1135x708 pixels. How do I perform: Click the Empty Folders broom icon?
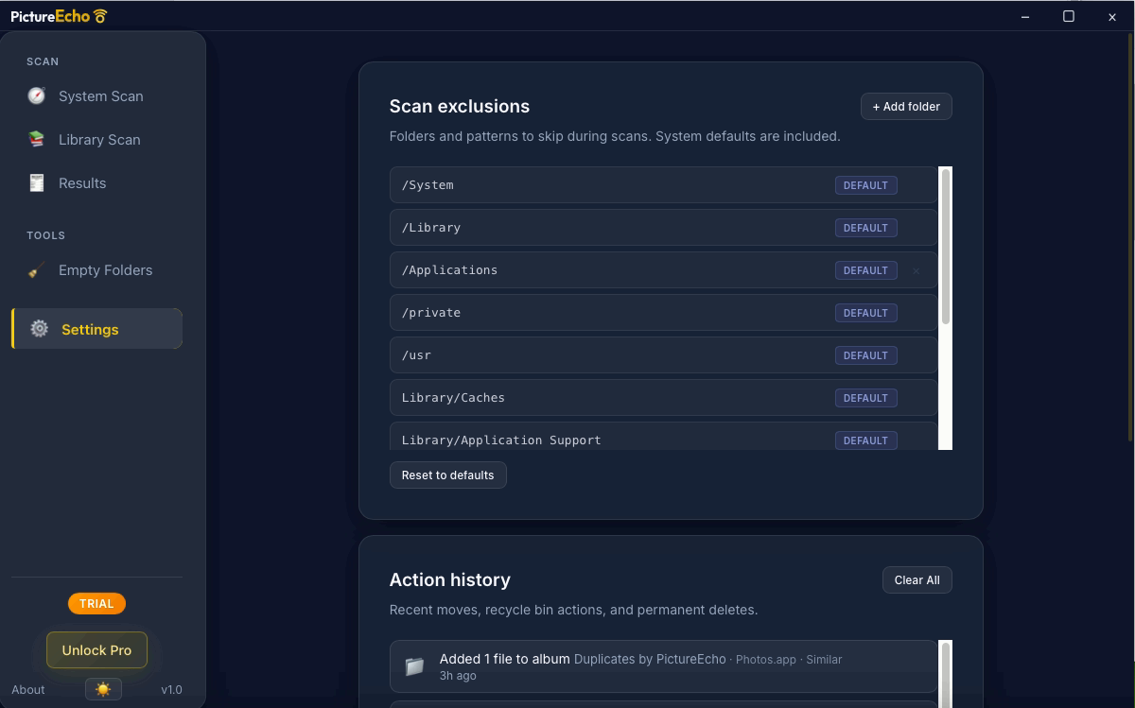click(37, 270)
